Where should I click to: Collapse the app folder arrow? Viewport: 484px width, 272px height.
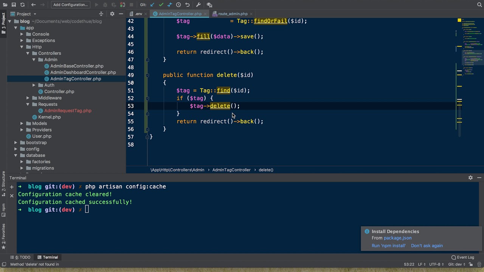click(x=16, y=28)
